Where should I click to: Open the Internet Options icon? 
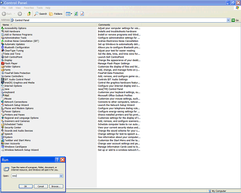click(x=3, y=86)
